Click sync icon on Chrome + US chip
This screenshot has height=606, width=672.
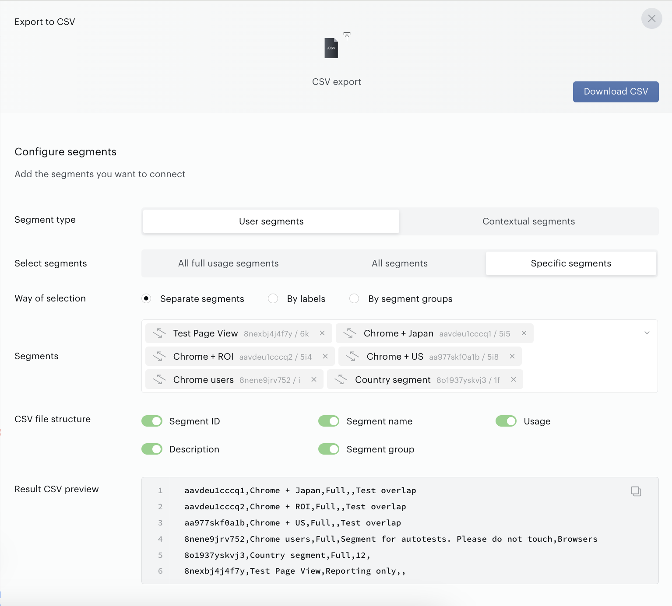352,357
